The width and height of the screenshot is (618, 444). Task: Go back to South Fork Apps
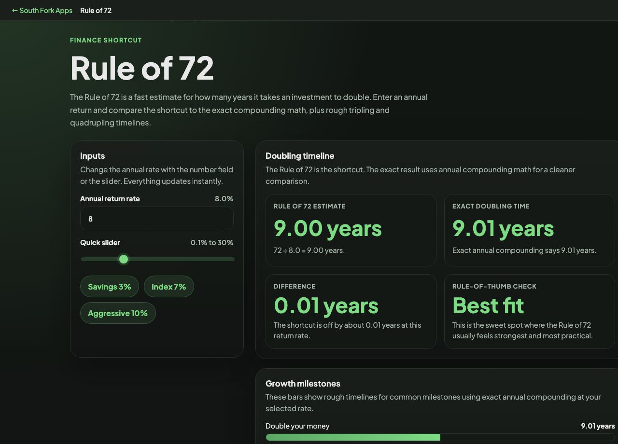tap(42, 10)
